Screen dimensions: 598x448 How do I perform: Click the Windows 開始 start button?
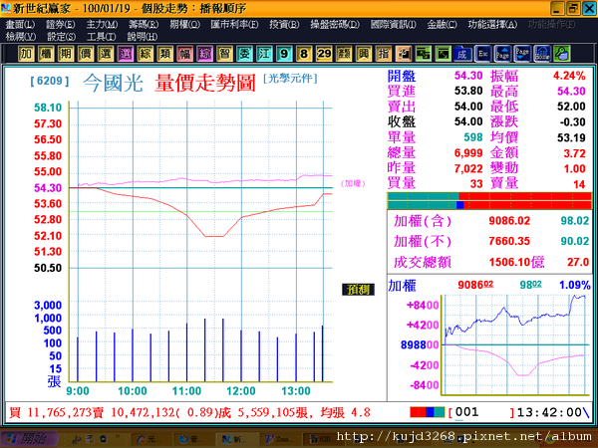click(30, 439)
